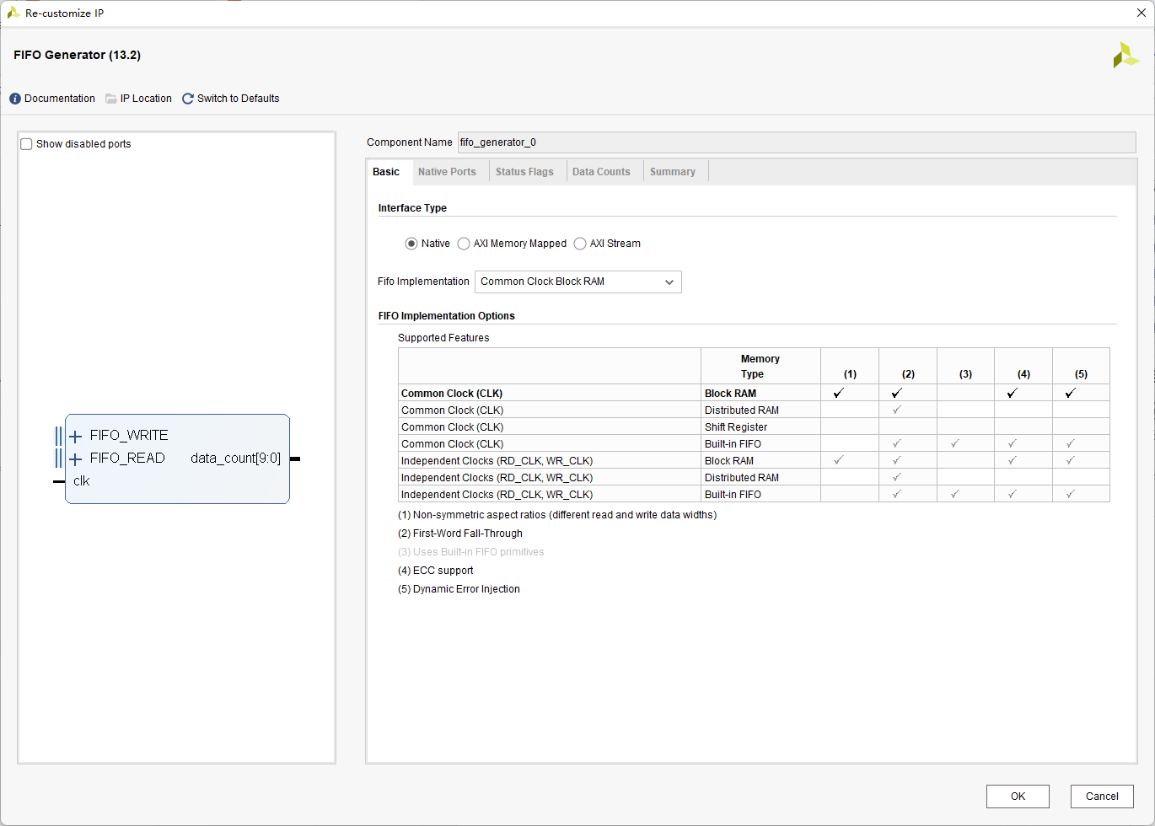Click the OK button
Viewport: 1155px width, 826px height.
[x=1018, y=796]
